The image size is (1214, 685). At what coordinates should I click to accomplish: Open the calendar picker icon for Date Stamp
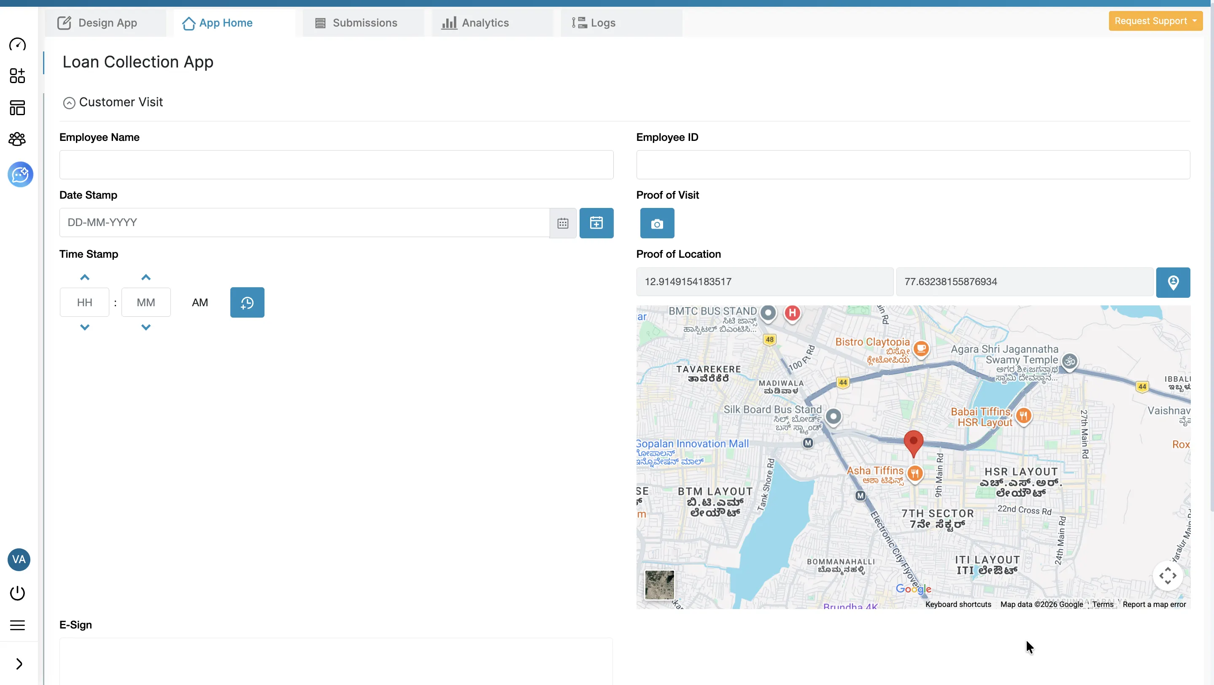click(x=563, y=223)
